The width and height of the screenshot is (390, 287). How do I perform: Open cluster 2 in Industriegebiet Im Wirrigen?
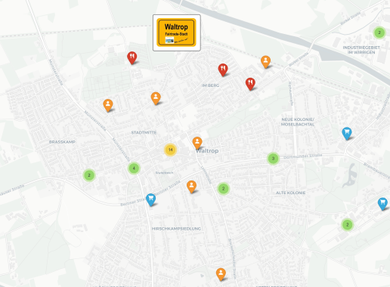click(x=379, y=32)
